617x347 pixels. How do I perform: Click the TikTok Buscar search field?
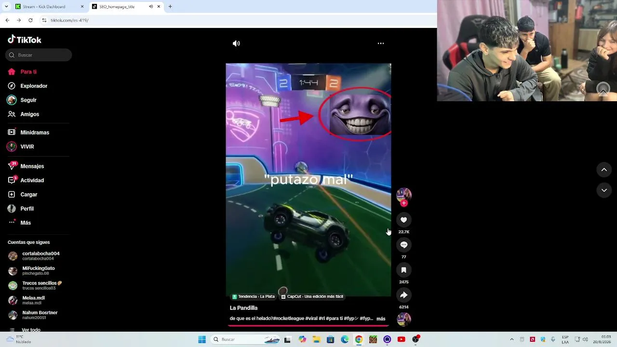pos(39,55)
